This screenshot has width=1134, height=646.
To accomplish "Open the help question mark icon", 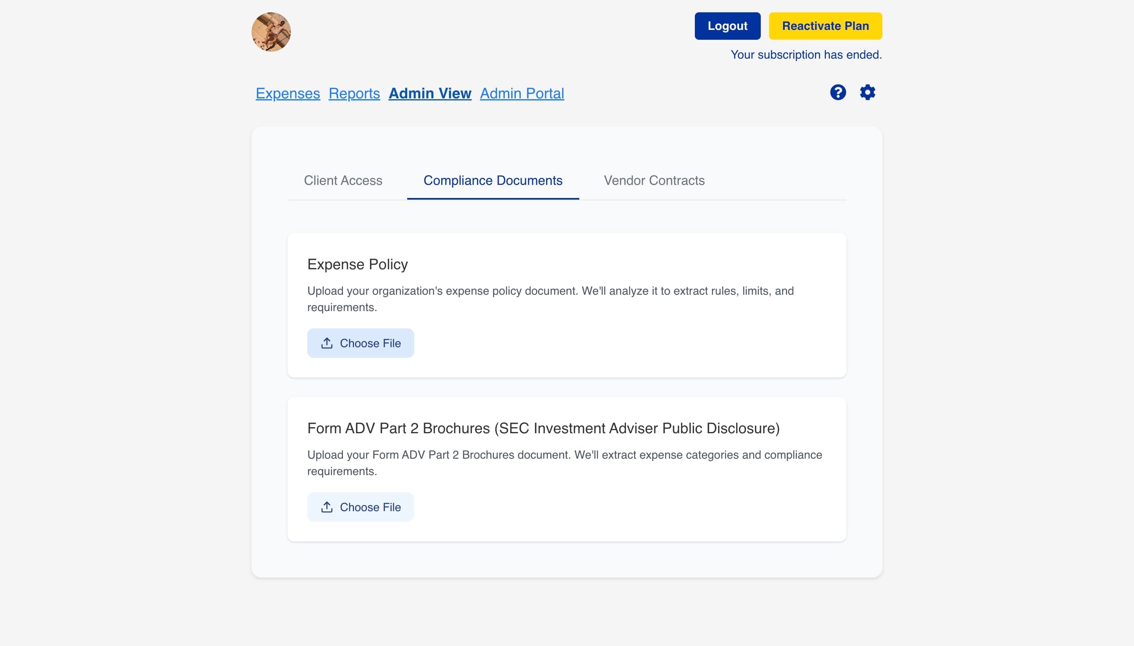I will click(x=838, y=92).
